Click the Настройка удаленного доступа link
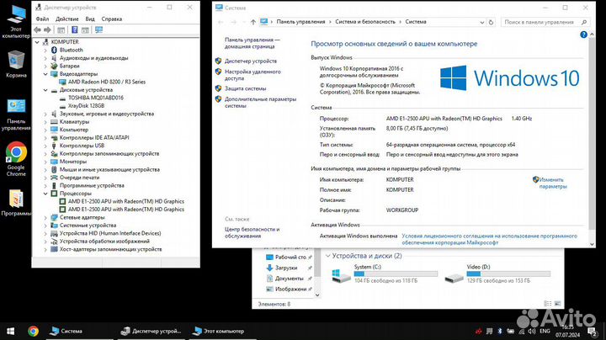 pos(252,75)
